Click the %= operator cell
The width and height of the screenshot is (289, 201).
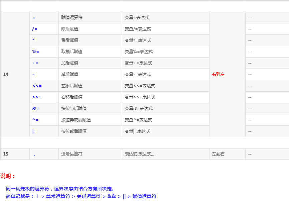point(44,52)
